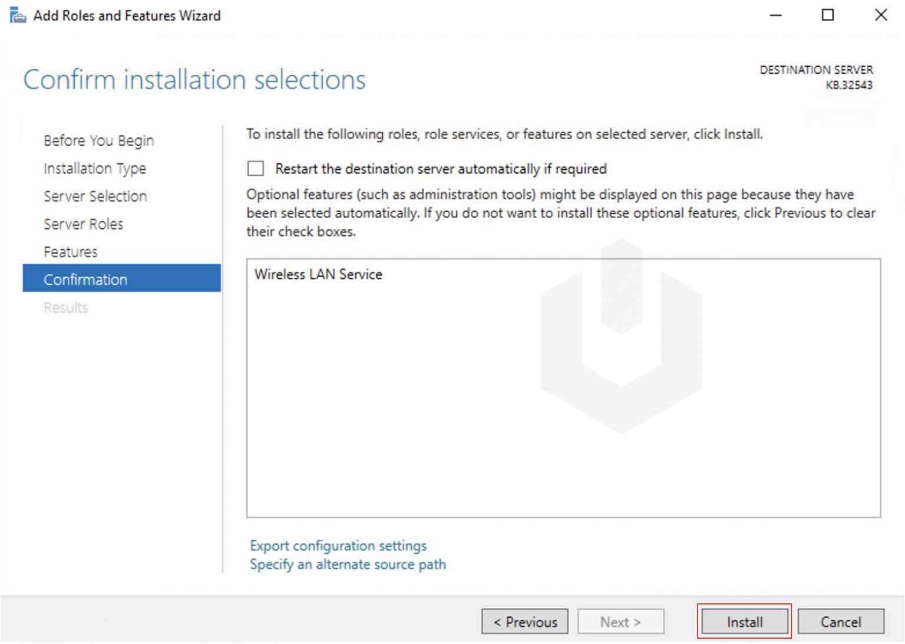This screenshot has width=905, height=644.
Task: Click the Cancel button
Action: pyautogui.click(x=840, y=621)
